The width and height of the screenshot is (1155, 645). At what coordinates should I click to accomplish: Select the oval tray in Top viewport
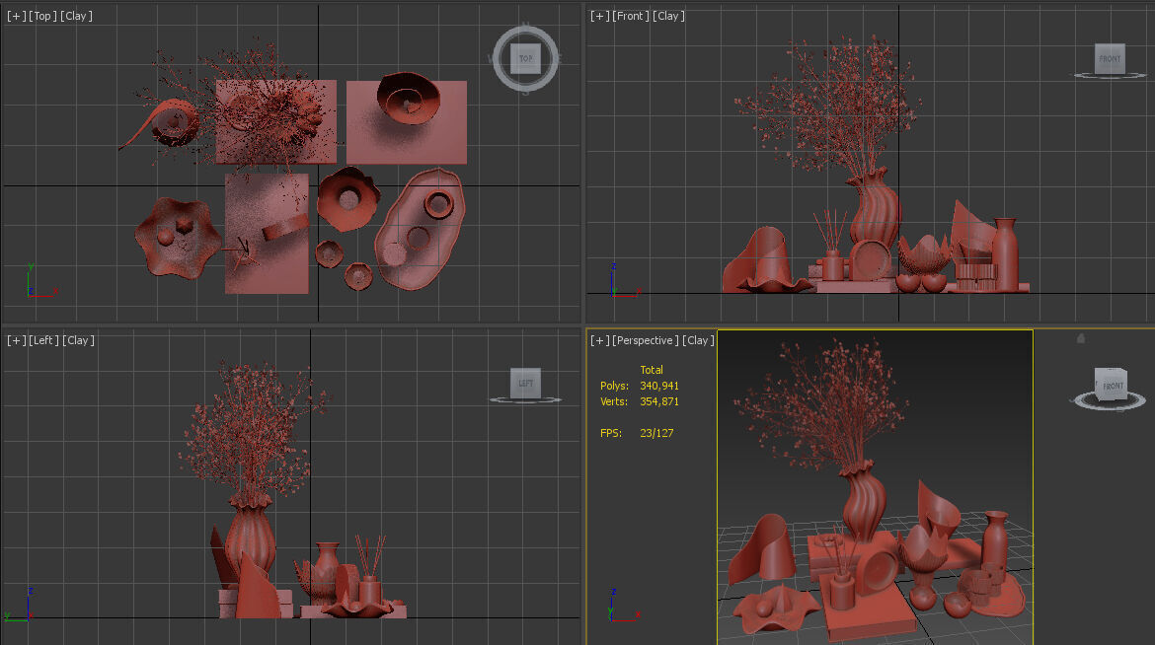[420, 228]
